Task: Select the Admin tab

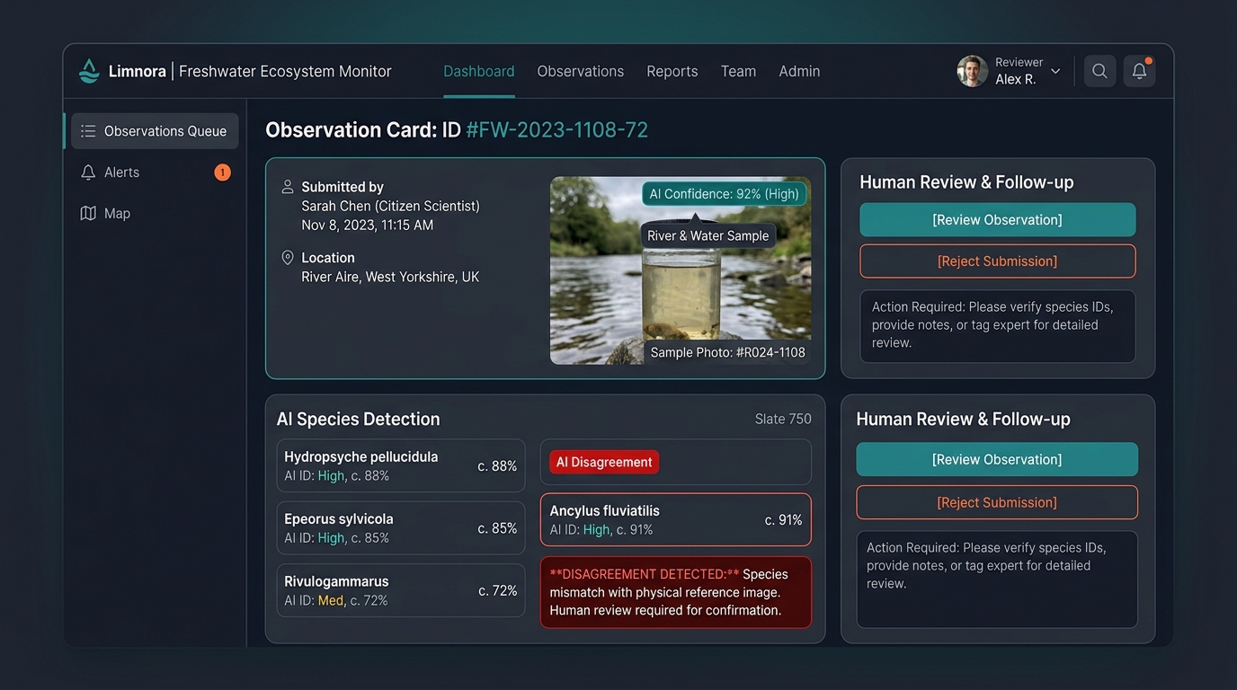Action: click(x=799, y=71)
